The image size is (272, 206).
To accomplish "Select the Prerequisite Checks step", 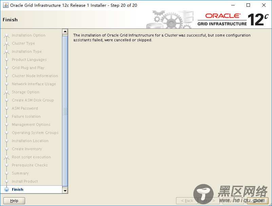I will click(x=30, y=165).
